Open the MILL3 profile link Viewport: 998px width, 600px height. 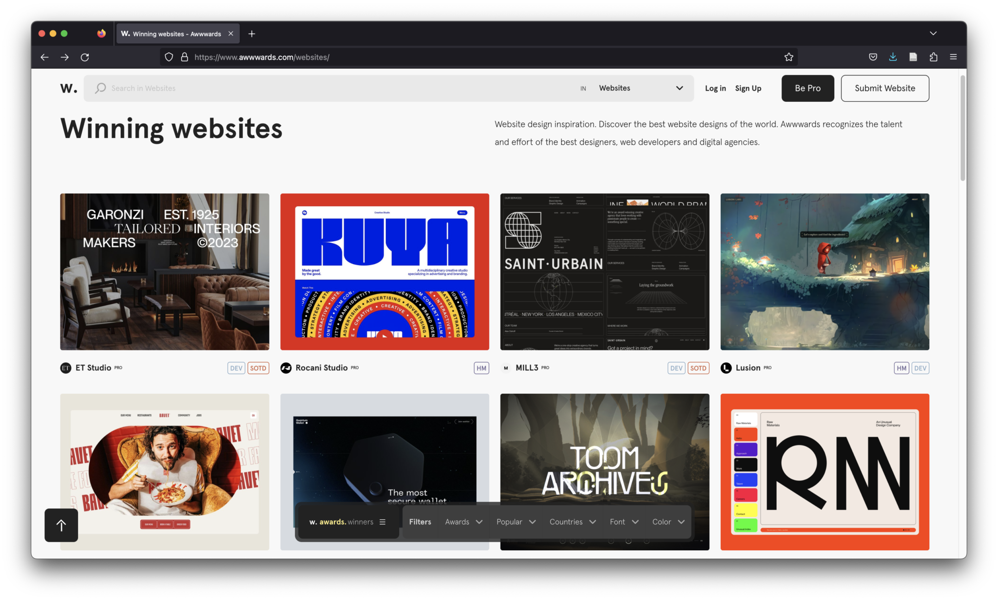527,368
